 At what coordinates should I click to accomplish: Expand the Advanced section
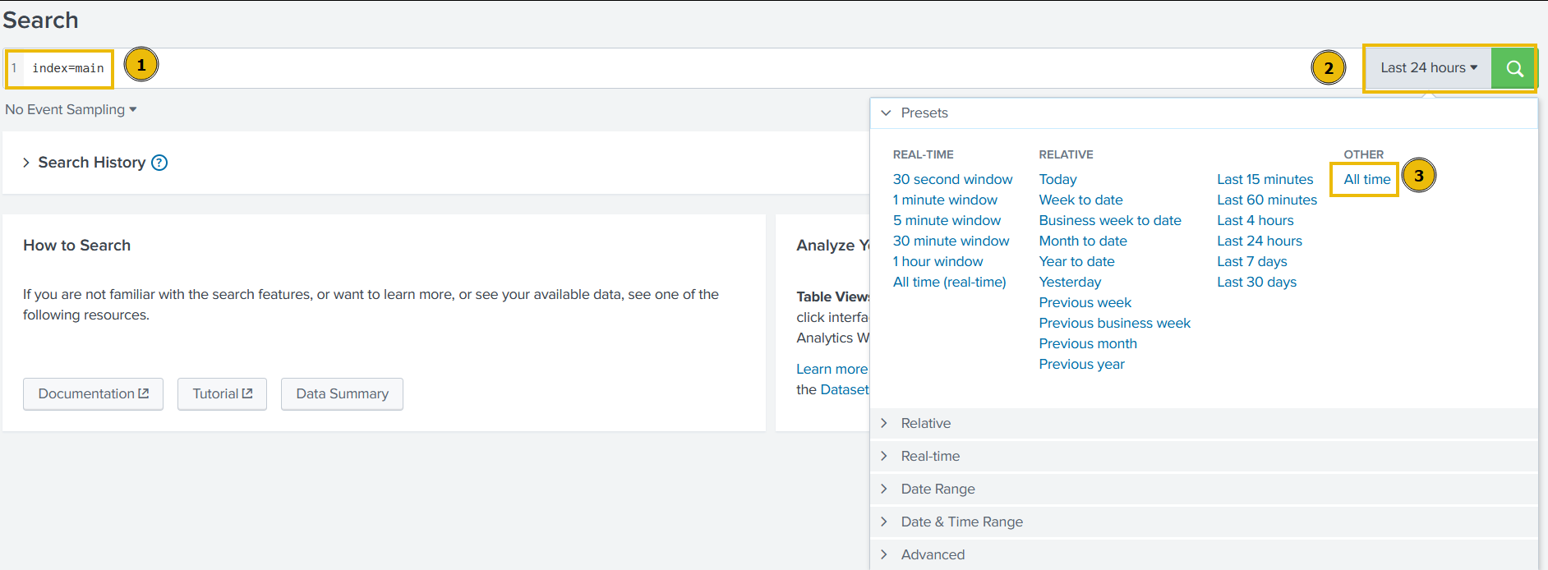(x=933, y=554)
